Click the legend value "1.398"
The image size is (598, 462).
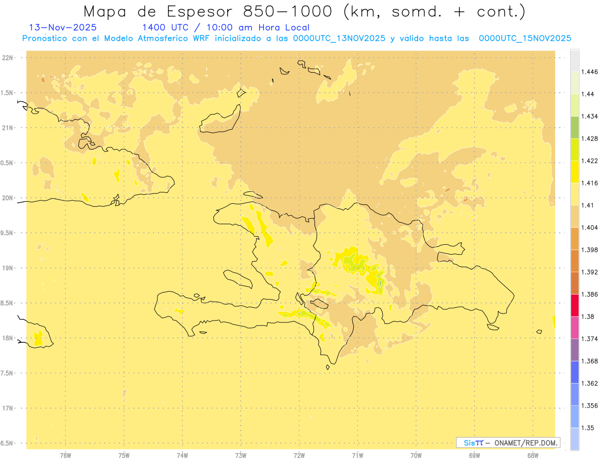pyautogui.click(x=590, y=250)
